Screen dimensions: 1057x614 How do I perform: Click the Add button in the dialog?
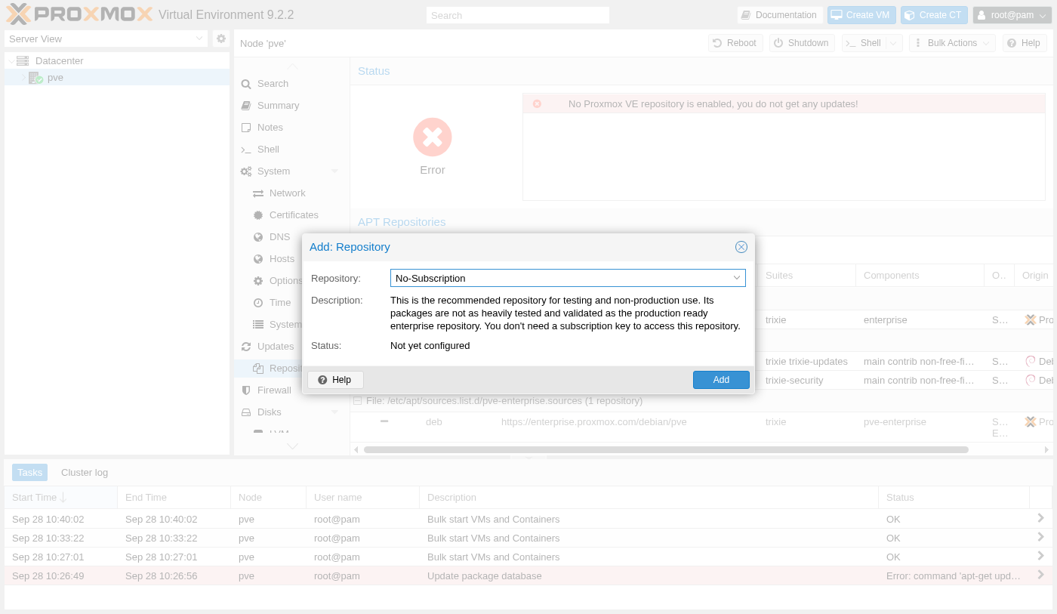click(x=721, y=380)
